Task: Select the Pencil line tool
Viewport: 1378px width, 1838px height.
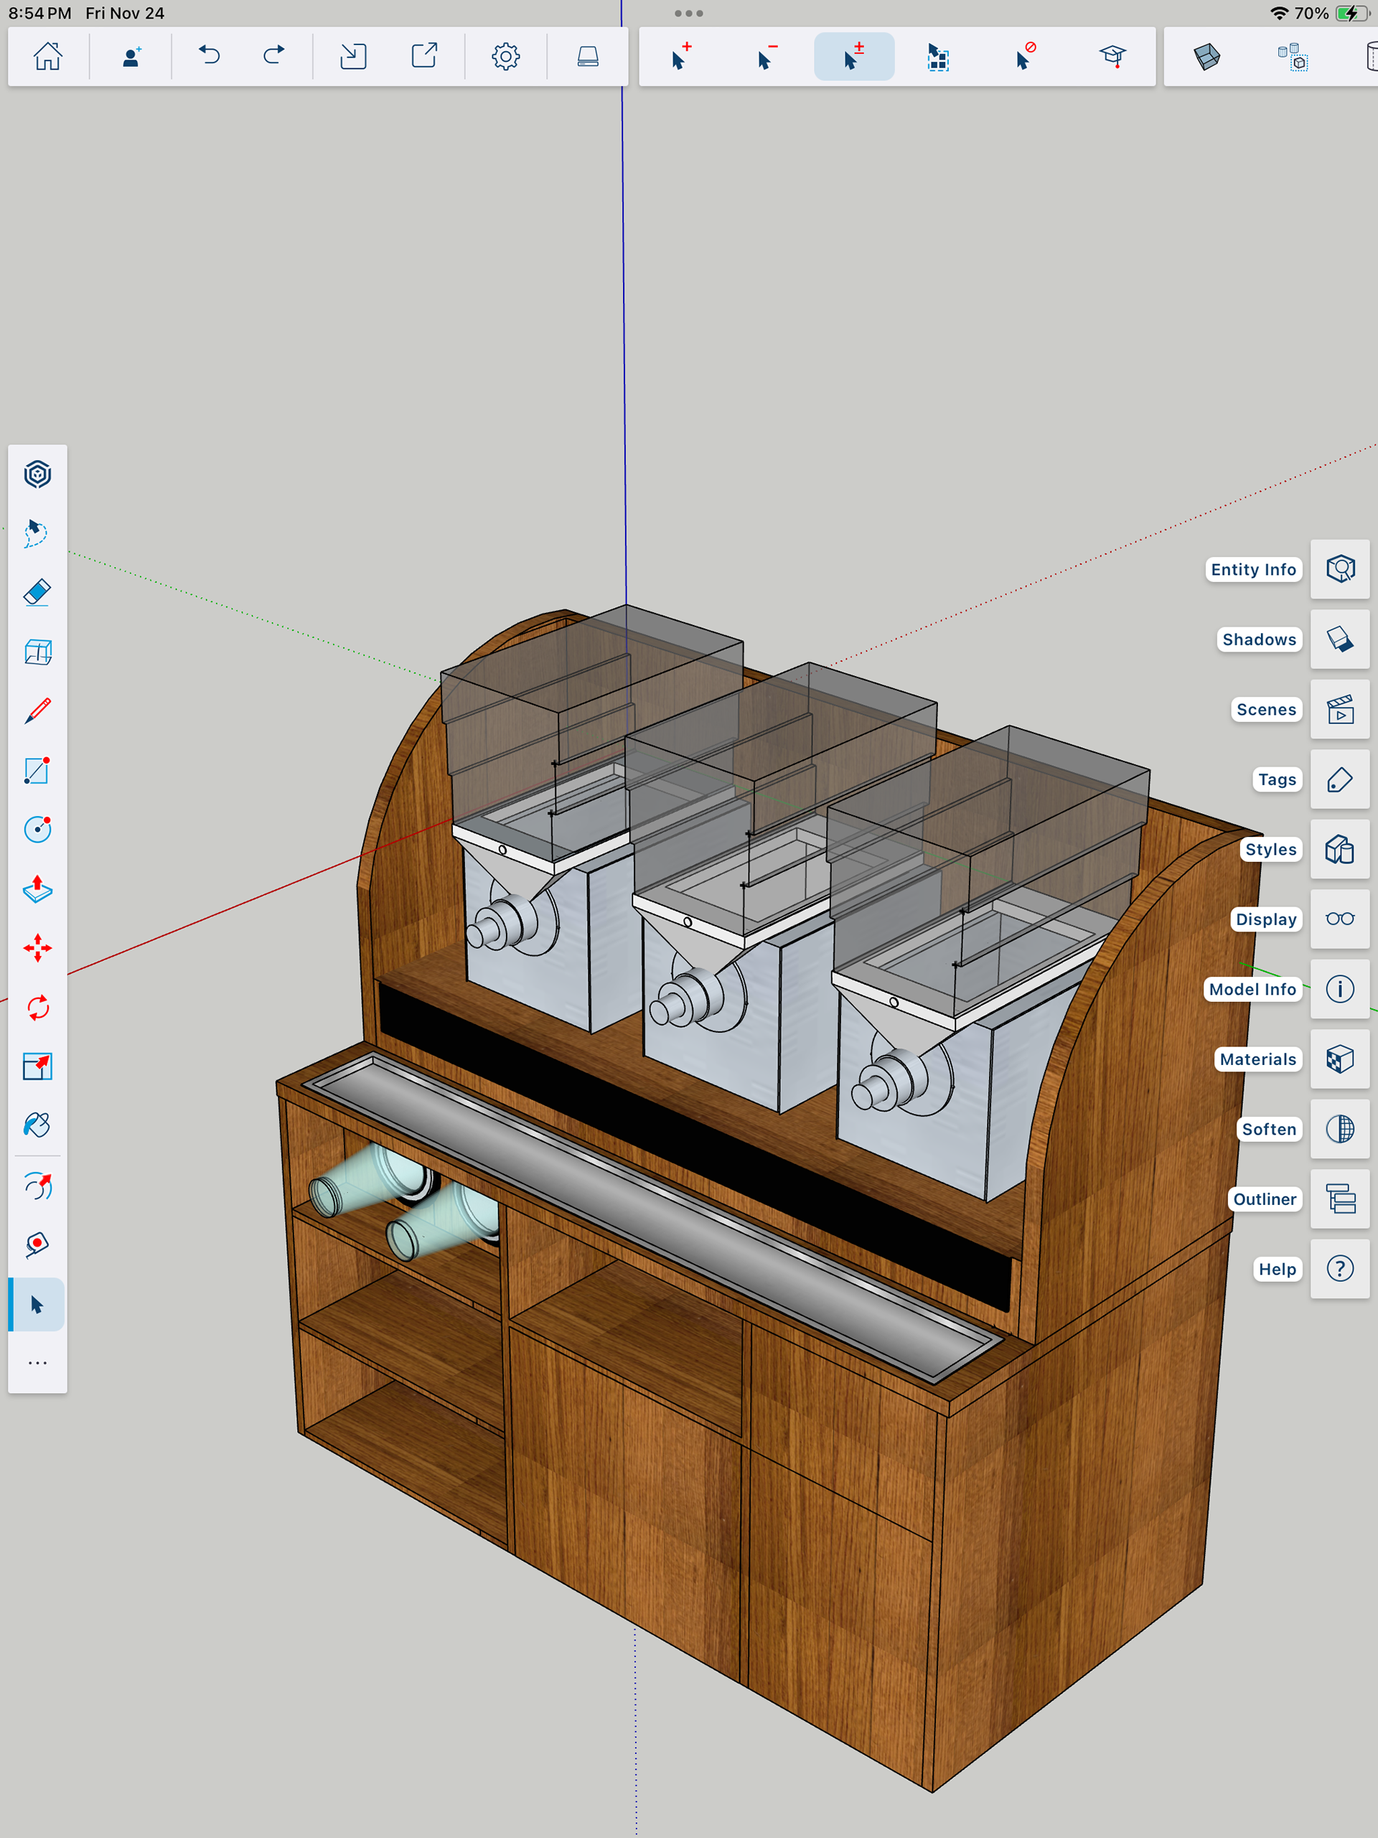Action: (x=37, y=711)
